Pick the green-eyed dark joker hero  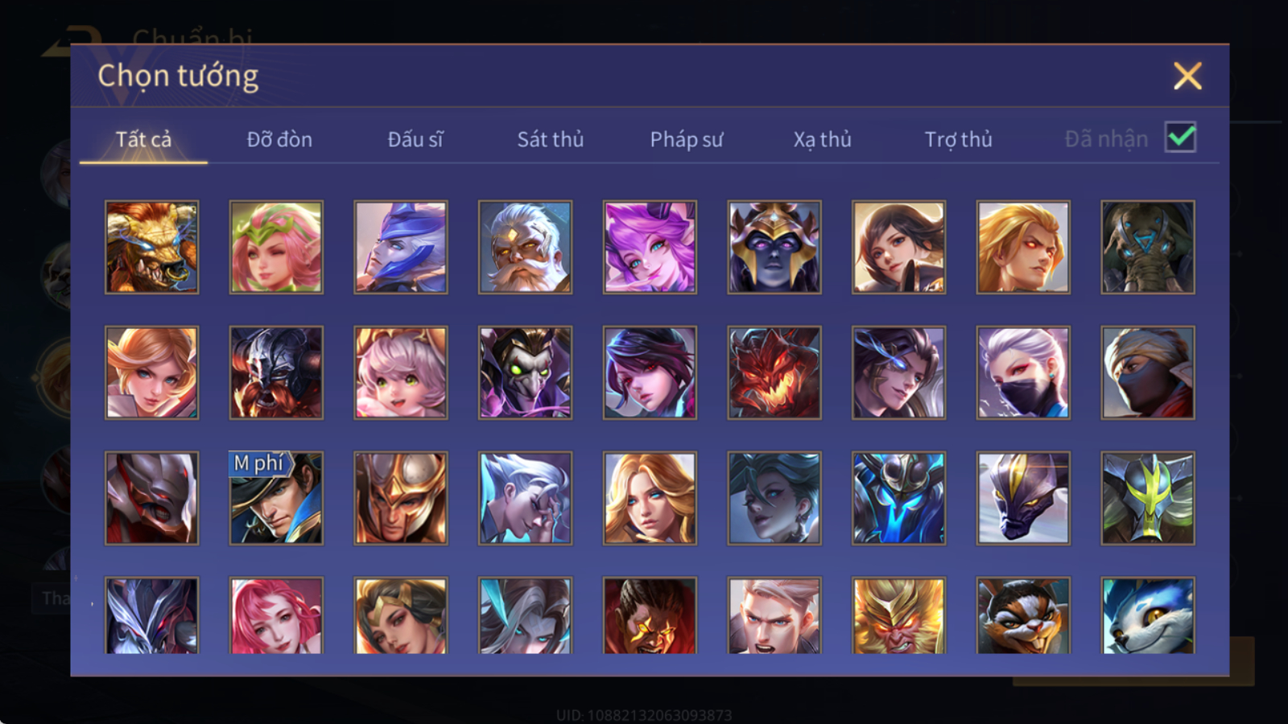point(525,372)
